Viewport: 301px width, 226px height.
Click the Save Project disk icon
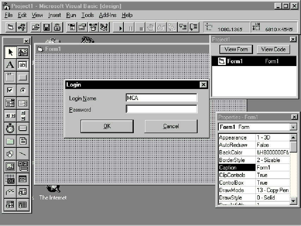46,27
